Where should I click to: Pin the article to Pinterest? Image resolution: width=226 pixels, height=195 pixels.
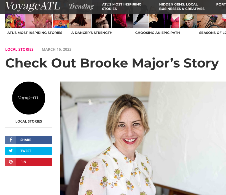click(29, 162)
